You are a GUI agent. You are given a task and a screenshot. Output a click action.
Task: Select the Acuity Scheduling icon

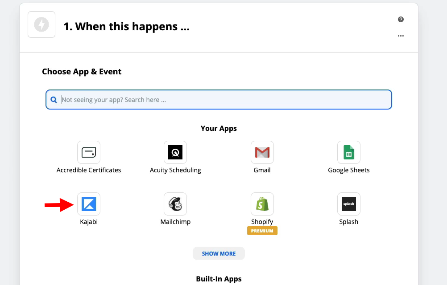(x=175, y=152)
